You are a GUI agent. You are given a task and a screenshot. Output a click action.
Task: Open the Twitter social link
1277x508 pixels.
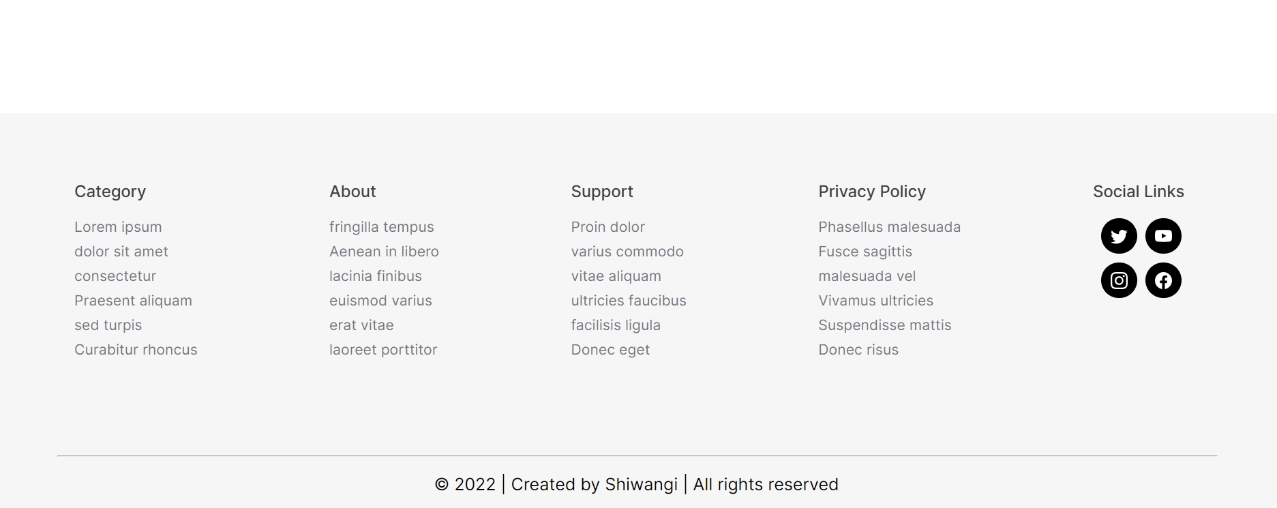click(1119, 236)
